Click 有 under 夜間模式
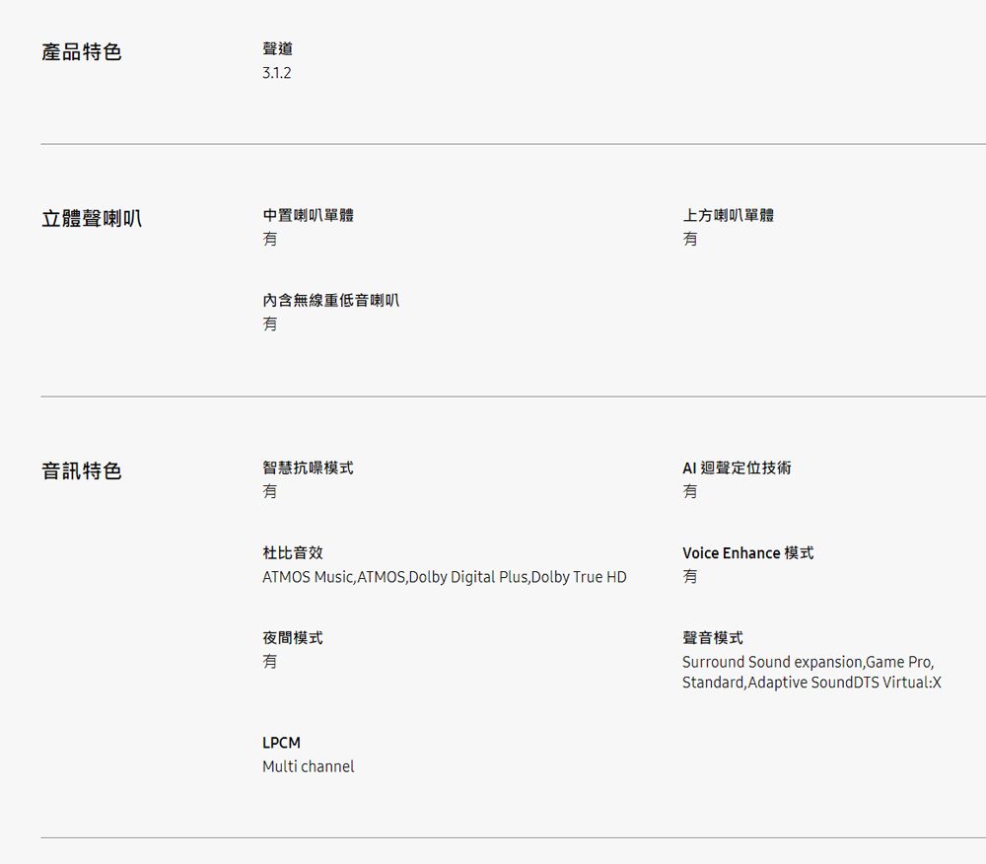The width and height of the screenshot is (986, 864). pos(270,662)
